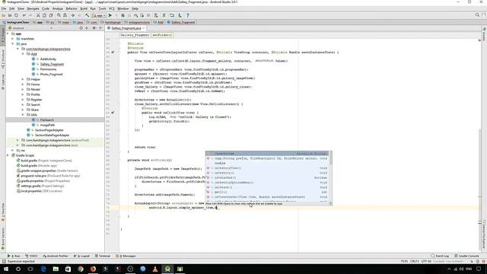
Task: Click the Find magnifier toolbar icon
Action: pyautogui.click(x=59, y=15)
